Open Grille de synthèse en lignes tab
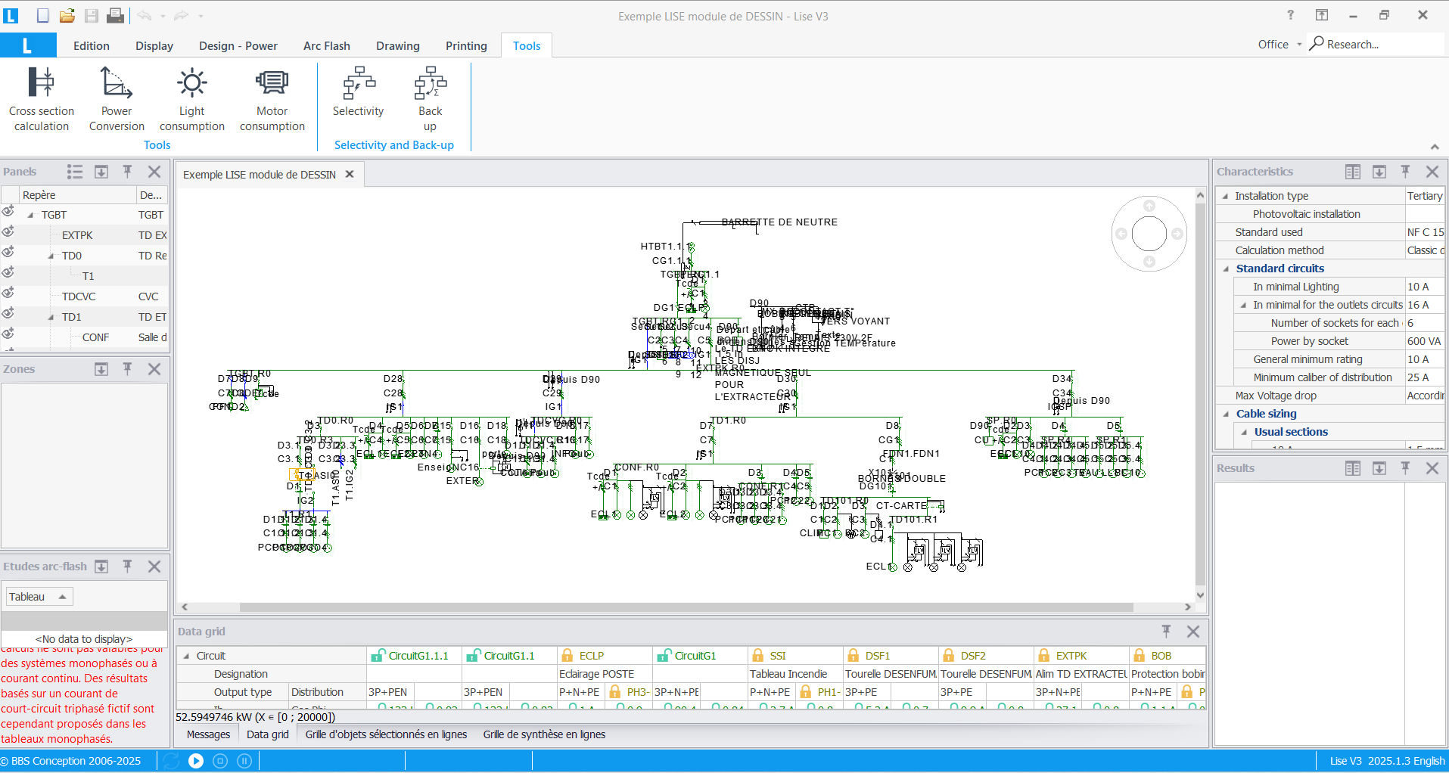The image size is (1449, 773). 544,734
